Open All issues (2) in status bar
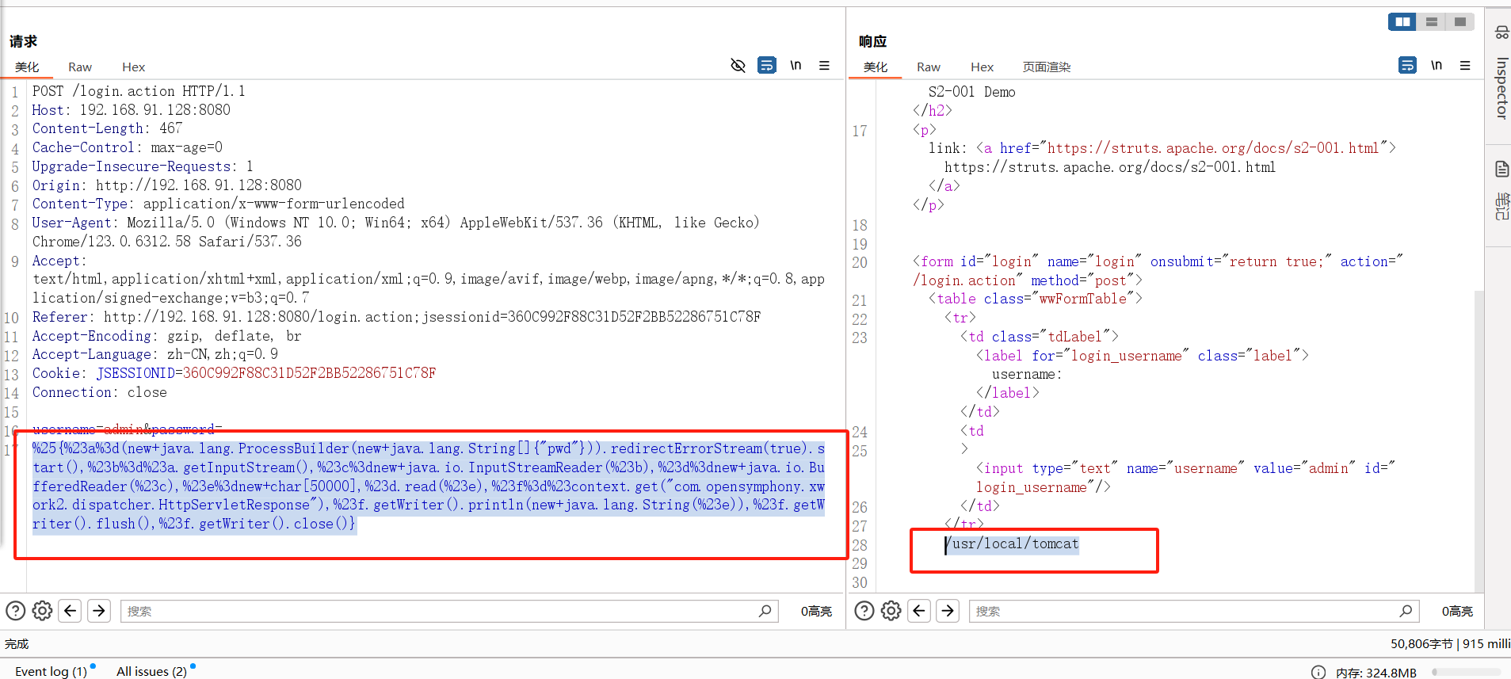The width and height of the screenshot is (1511, 679). click(x=151, y=671)
